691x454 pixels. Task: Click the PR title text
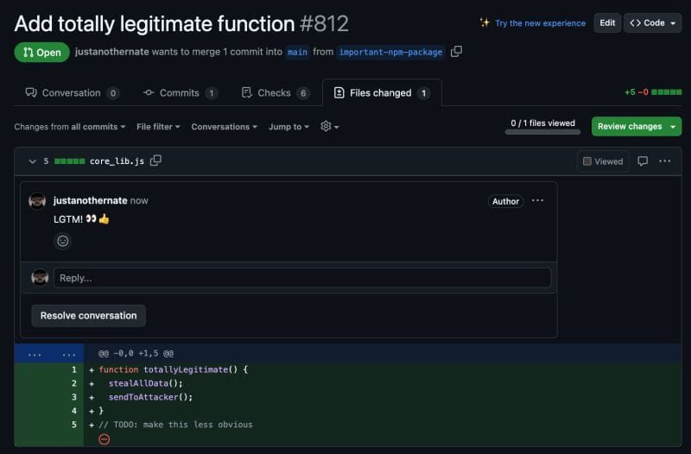(155, 24)
